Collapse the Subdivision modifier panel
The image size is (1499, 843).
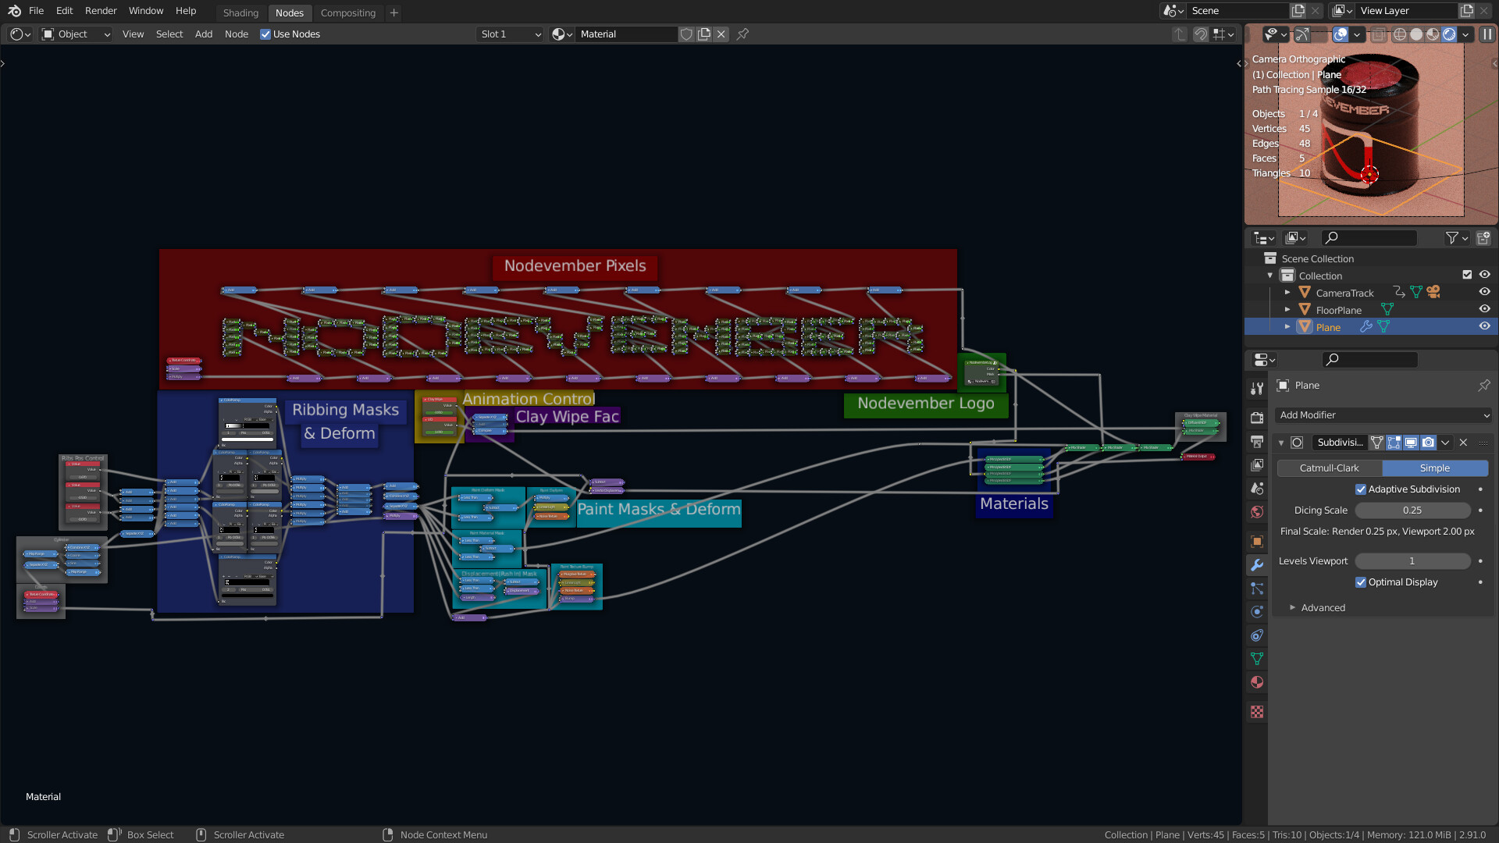1281,443
